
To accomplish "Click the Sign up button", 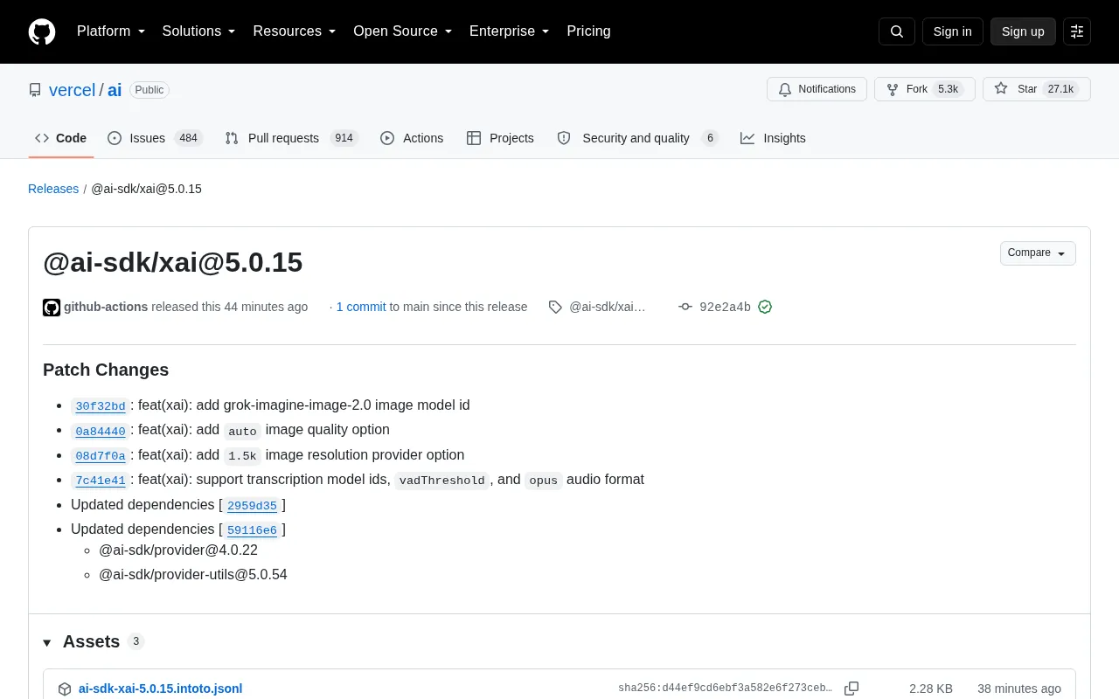I will click(x=1023, y=31).
